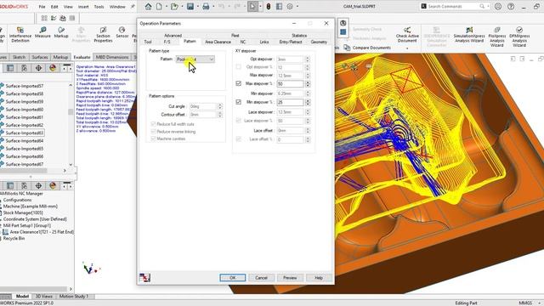Toggle Max stepover % checkbox
This screenshot has height=306, width=544.
pos(238,83)
